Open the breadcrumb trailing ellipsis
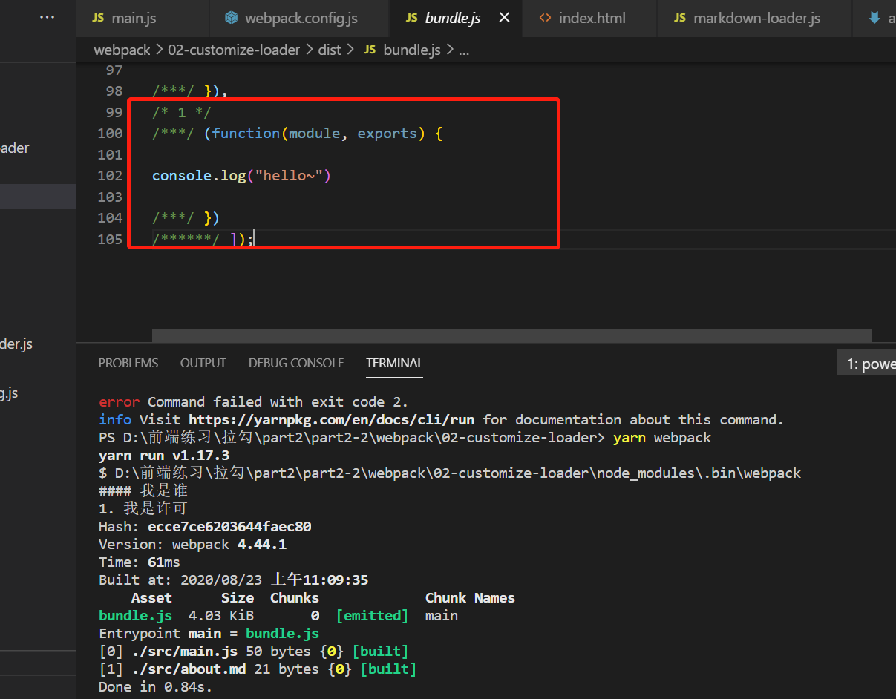The width and height of the screenshot is (896, 699). 464,50
